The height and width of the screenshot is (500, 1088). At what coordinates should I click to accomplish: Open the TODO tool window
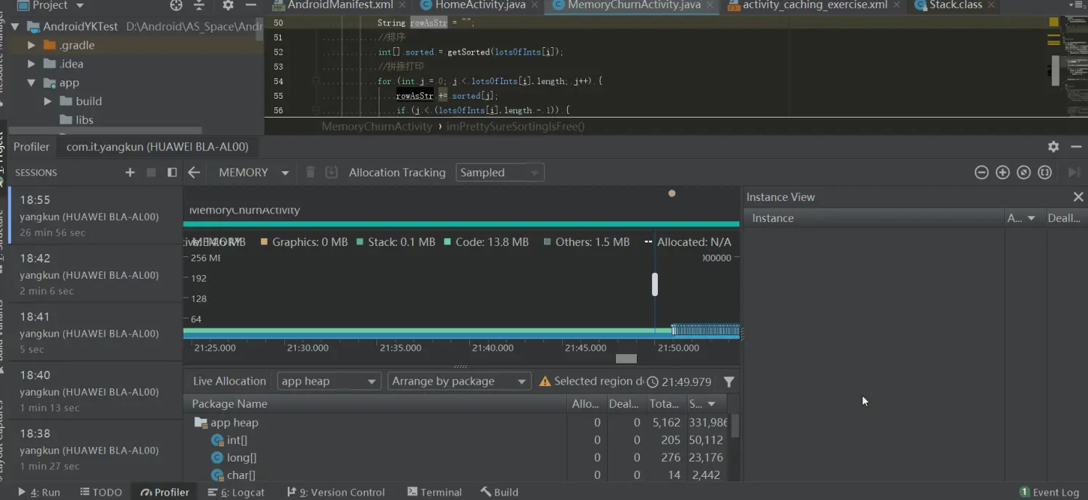(x=101, y=492)
